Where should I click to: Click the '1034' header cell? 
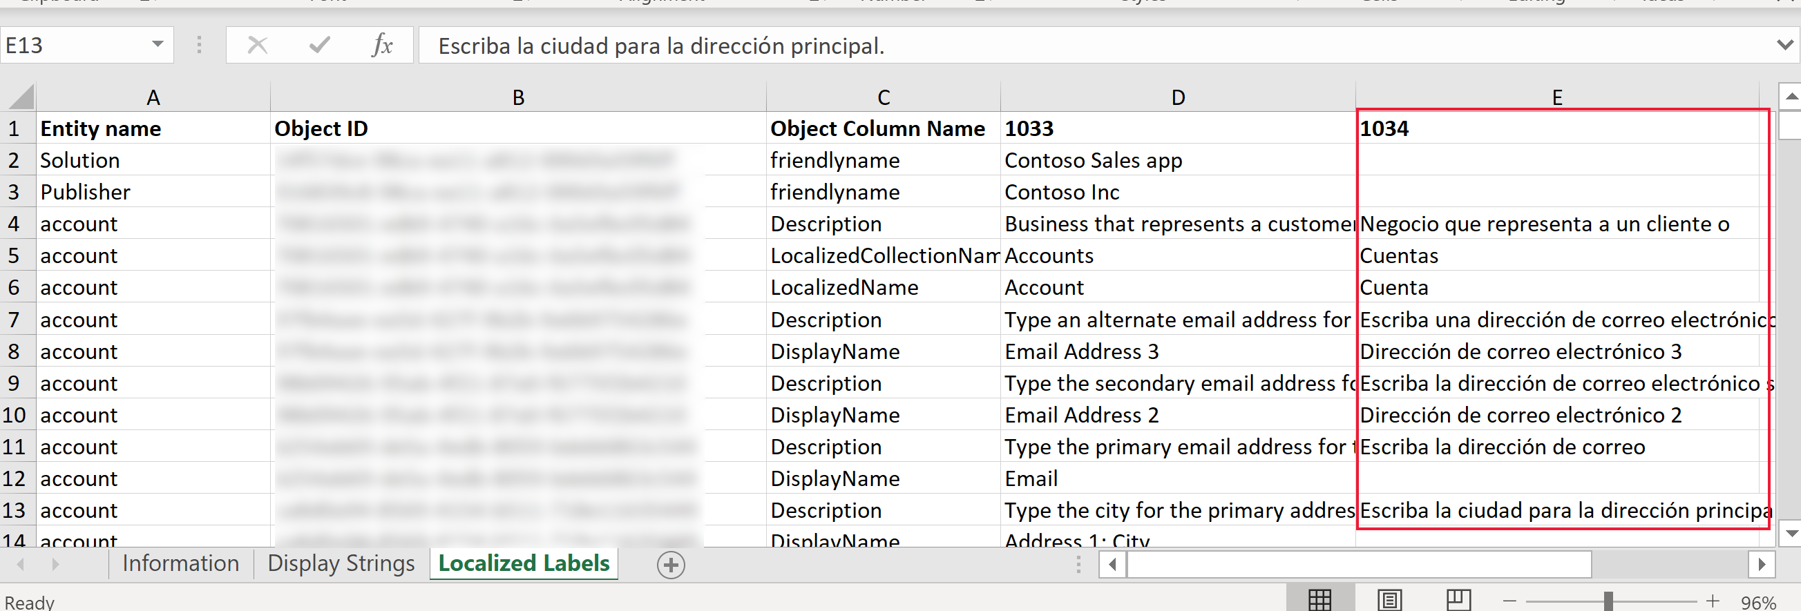point(1557,128)
